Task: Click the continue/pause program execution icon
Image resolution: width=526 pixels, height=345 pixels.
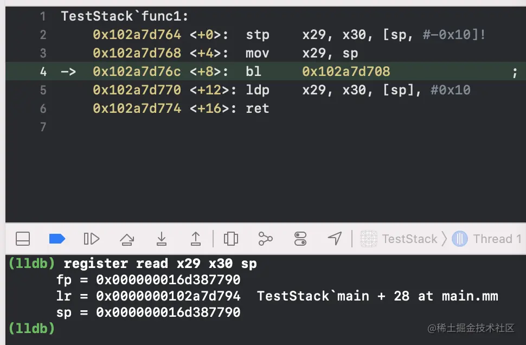Action: coord(92,239)
